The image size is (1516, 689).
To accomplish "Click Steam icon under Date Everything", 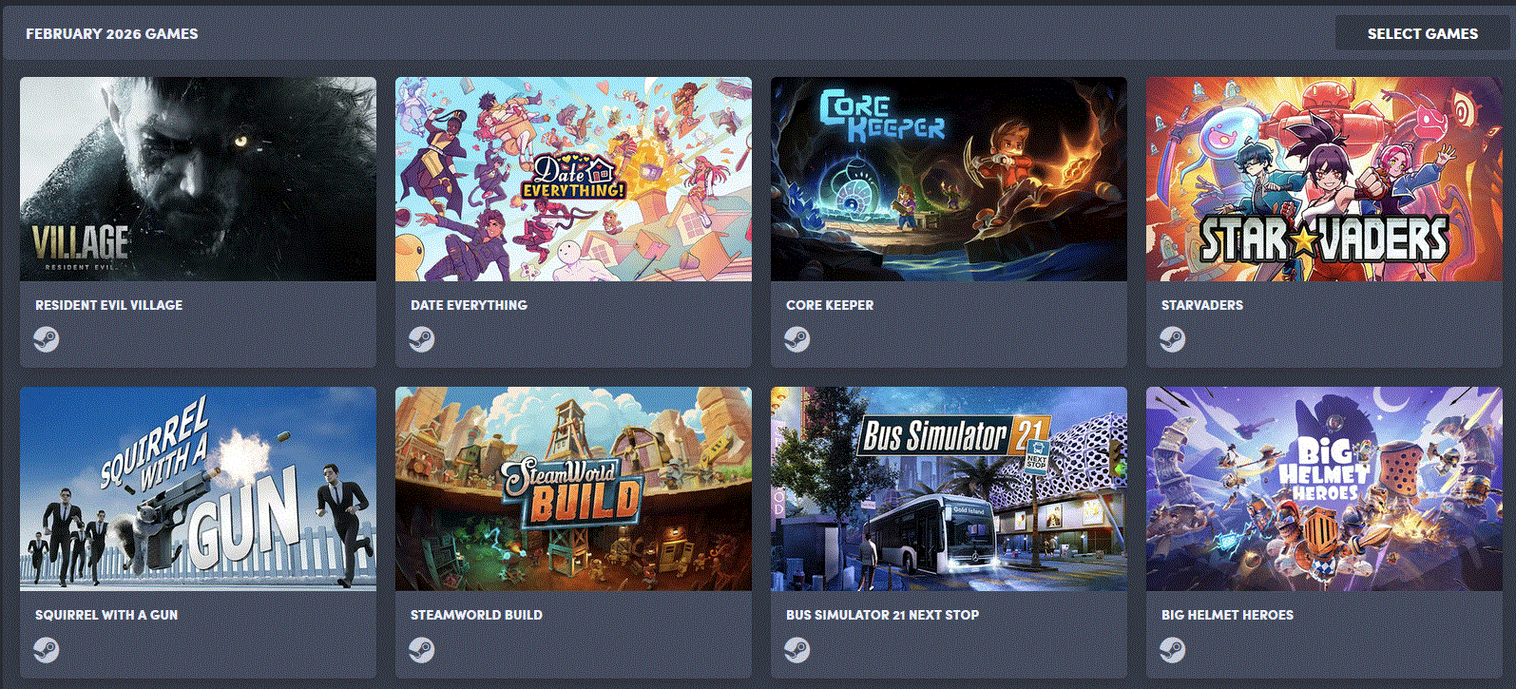I will 422,339.
